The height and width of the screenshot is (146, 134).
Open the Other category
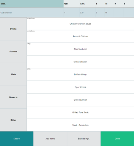click(13, 120)
